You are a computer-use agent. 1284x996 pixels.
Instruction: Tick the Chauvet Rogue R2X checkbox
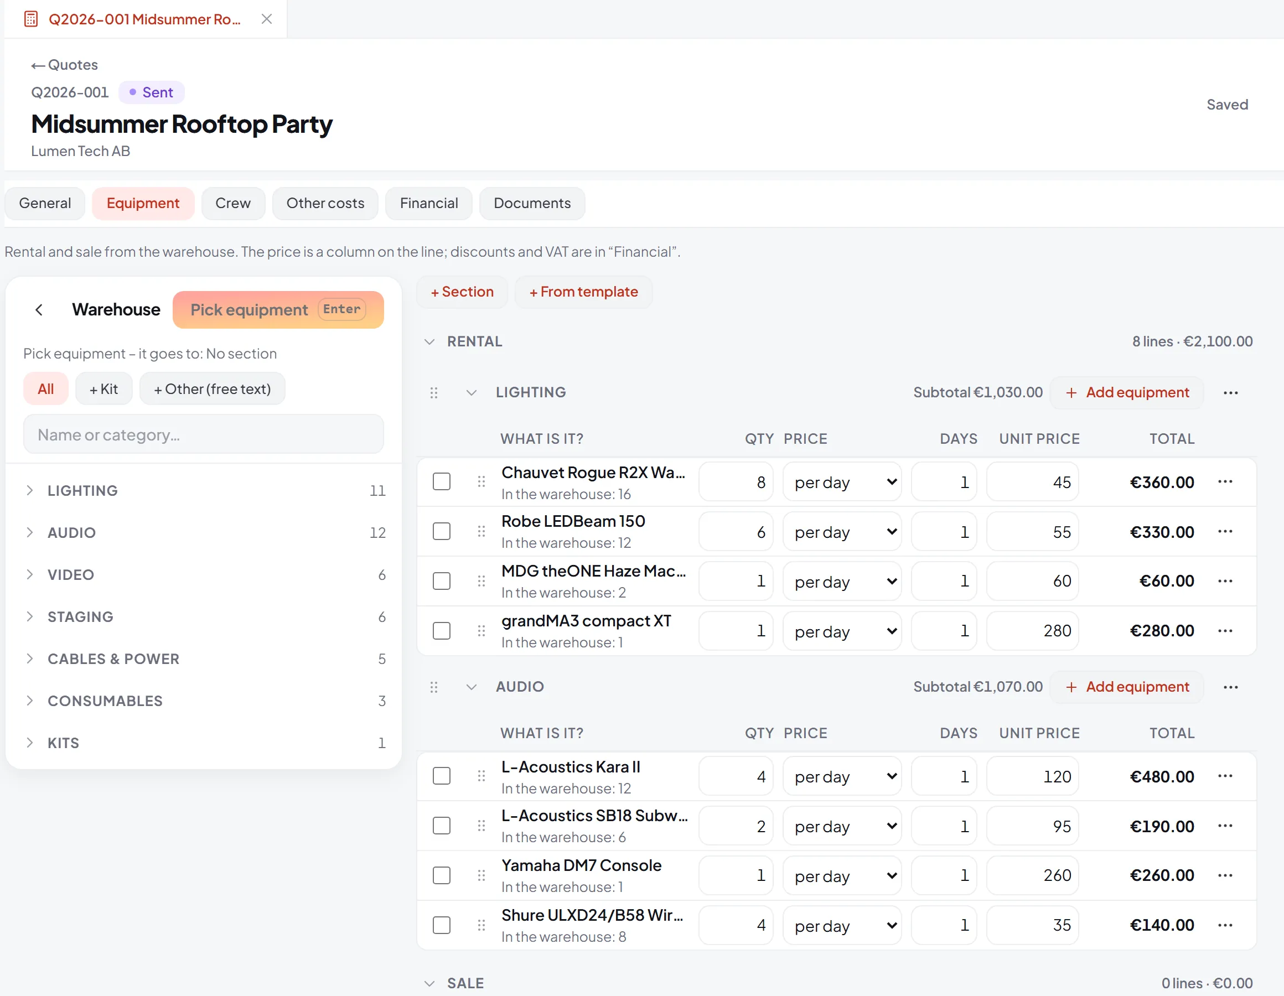(442, 481)
